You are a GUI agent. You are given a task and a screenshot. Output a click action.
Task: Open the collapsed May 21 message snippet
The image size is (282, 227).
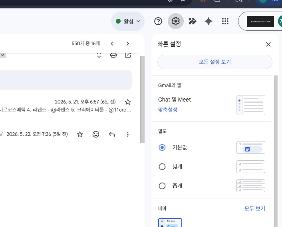(66, 110)
